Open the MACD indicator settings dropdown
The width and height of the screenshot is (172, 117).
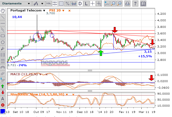(41, 74)
